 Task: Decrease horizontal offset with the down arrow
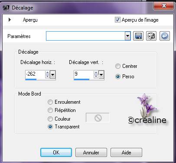(x=47, y=77)
